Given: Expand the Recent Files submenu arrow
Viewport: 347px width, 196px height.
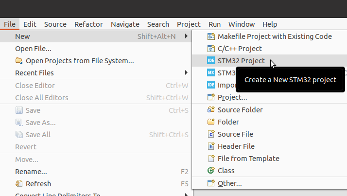Looking at the screenshot, I should [x=186, y=72].
